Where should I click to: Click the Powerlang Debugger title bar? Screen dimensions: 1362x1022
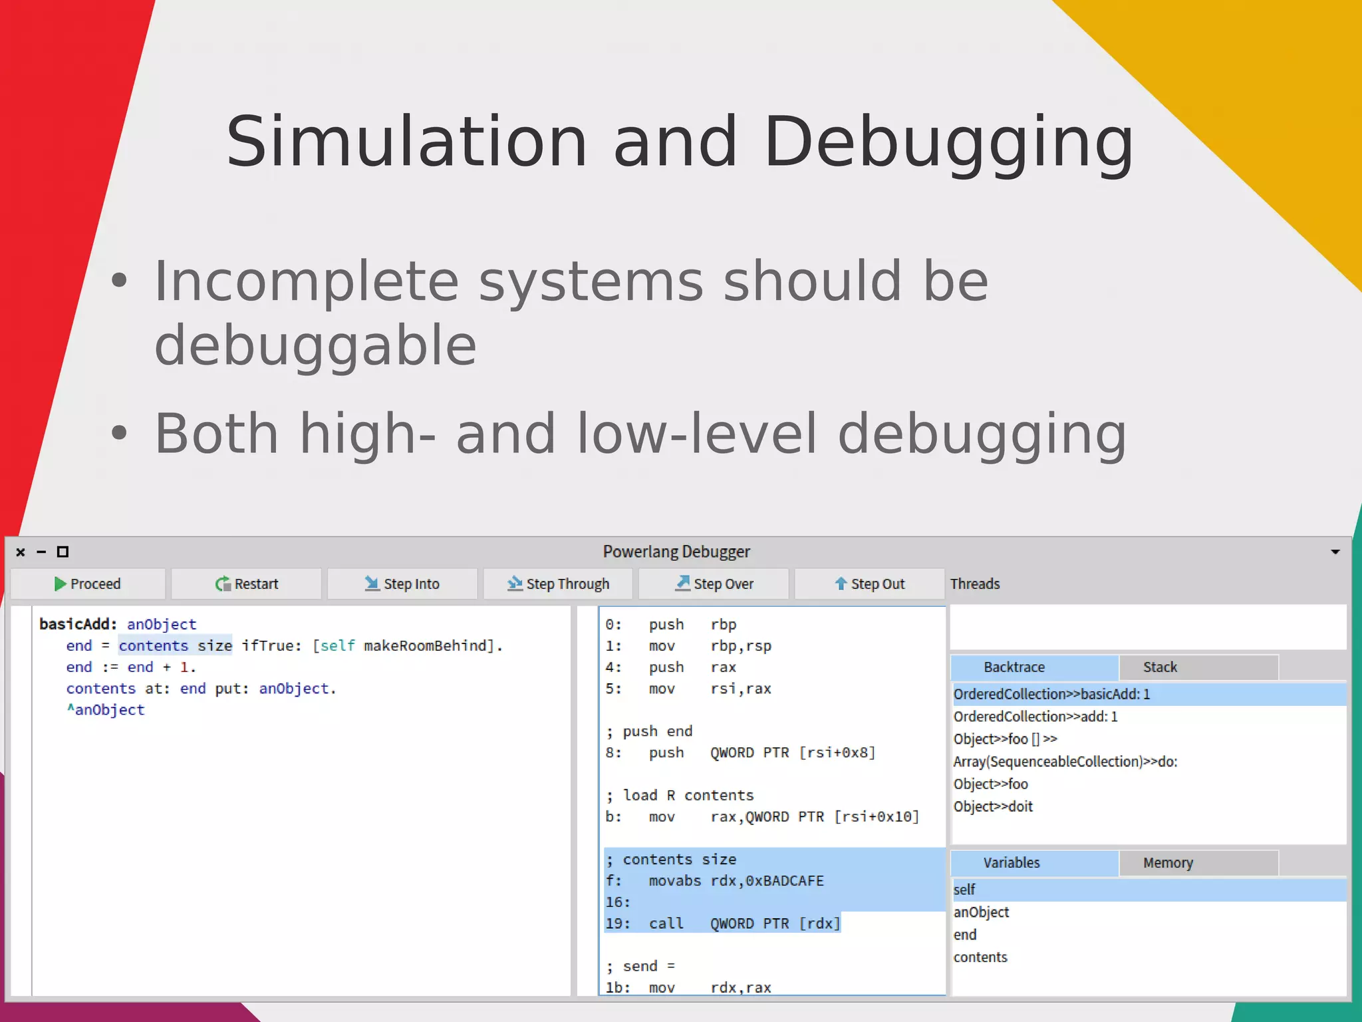coord(676,552)
